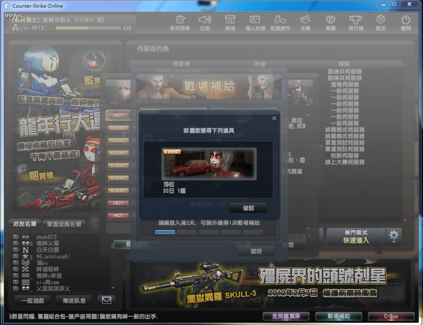Open the 設定 settings gear icon
The image size is (423, 325).
380,23
